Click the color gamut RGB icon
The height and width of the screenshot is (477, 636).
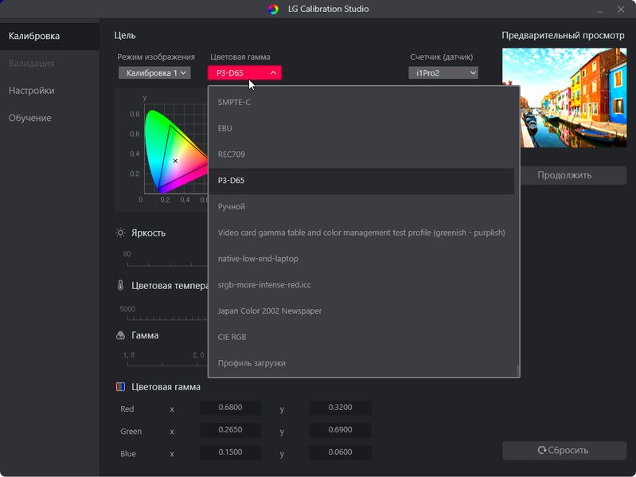coord(120,386)
